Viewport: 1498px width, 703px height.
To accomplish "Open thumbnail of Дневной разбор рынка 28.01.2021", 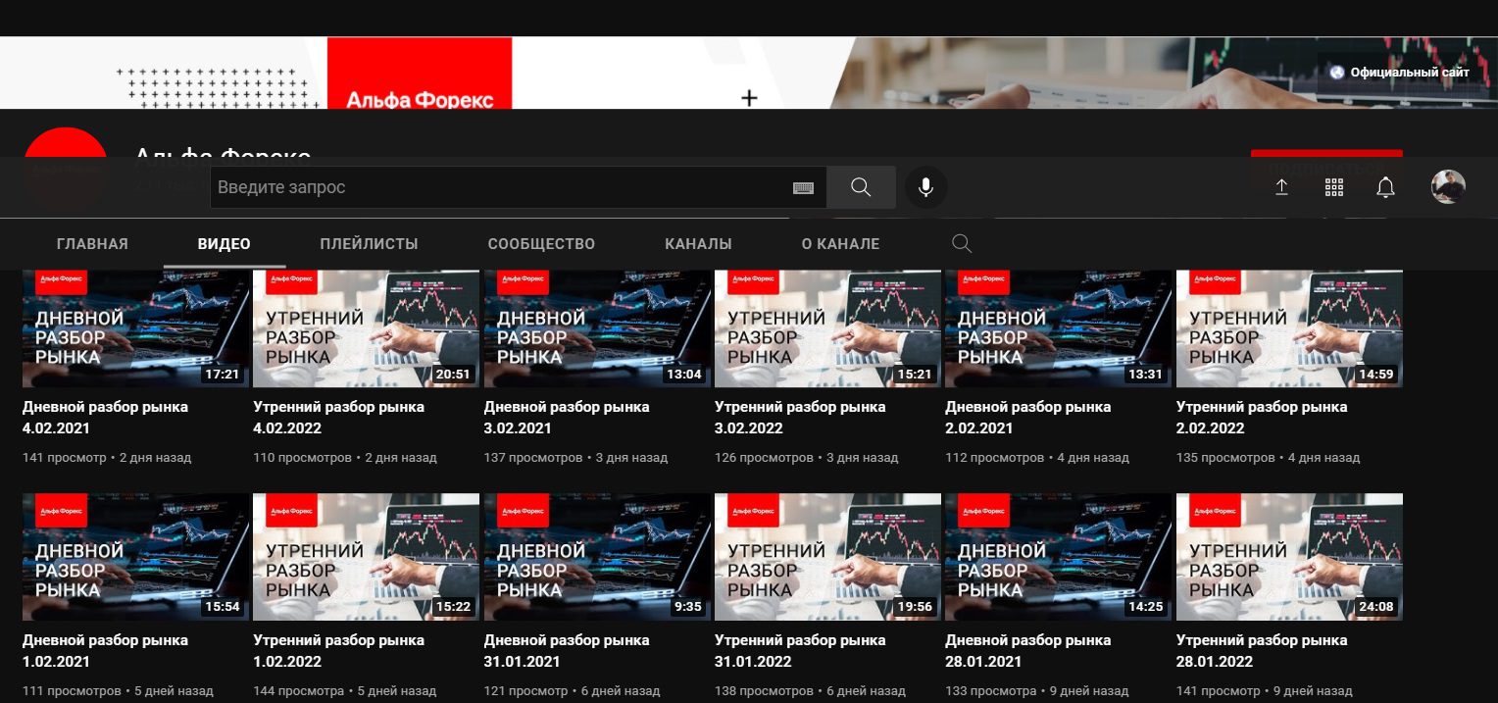I will tap(1058, 557).
